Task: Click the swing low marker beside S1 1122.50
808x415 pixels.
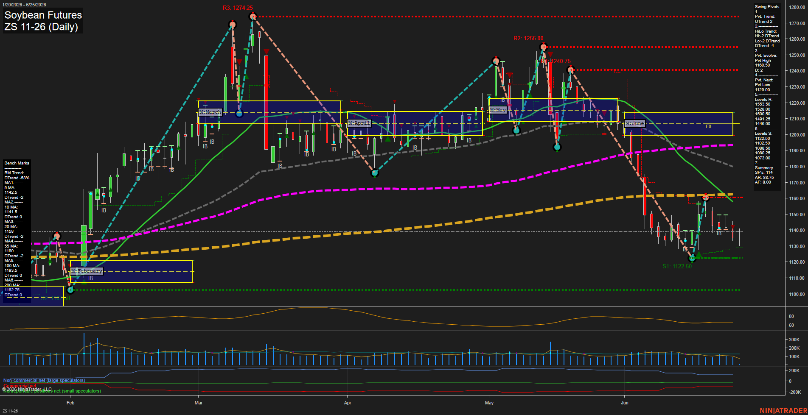Action: tap(692, 258)
